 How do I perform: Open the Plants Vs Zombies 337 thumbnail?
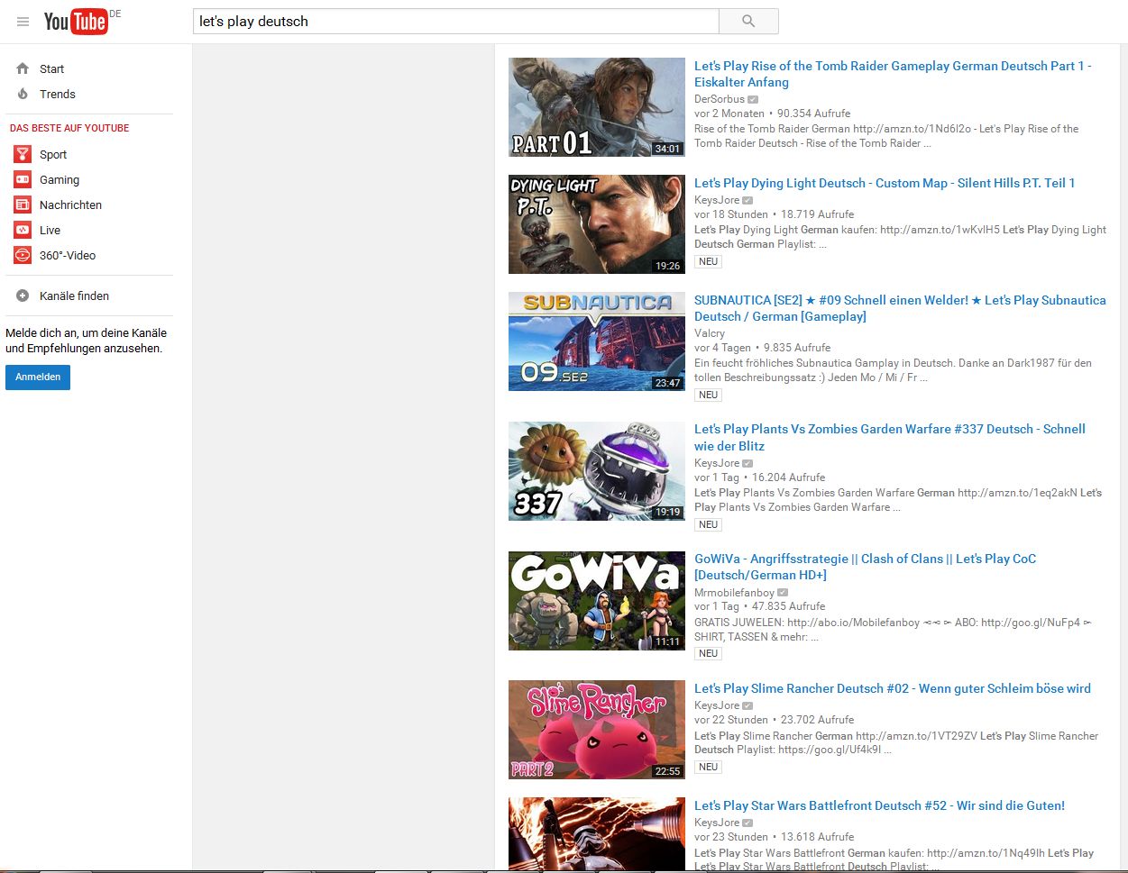(x=597, y=471)
